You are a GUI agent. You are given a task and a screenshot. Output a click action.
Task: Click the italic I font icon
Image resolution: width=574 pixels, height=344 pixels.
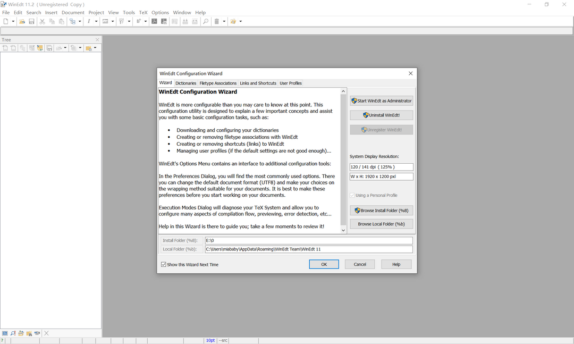(89, 21)
